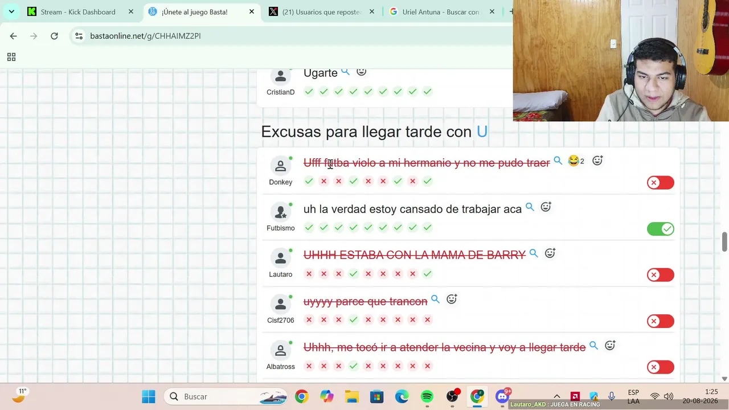React with emoji to Lautaro's answer
Viewport: 729px width, 410px height.
[550, 253]
